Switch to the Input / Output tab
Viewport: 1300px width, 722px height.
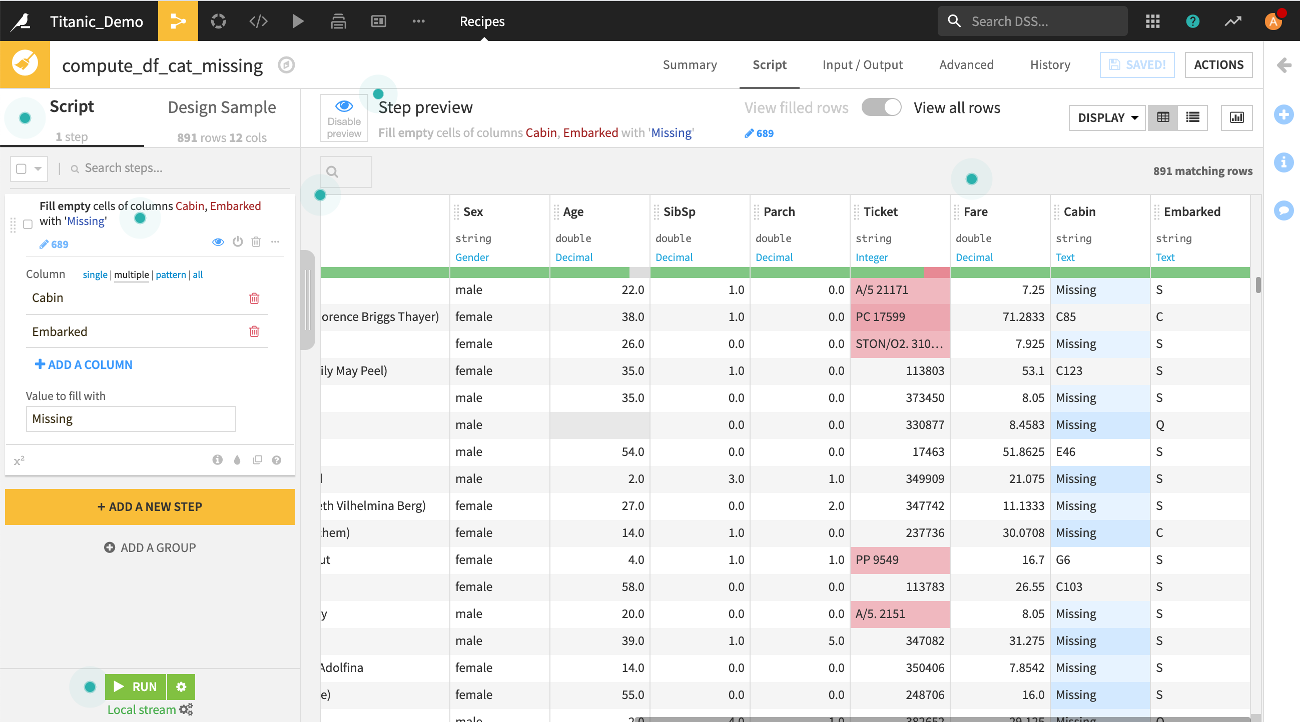click(x=863, y=64)
